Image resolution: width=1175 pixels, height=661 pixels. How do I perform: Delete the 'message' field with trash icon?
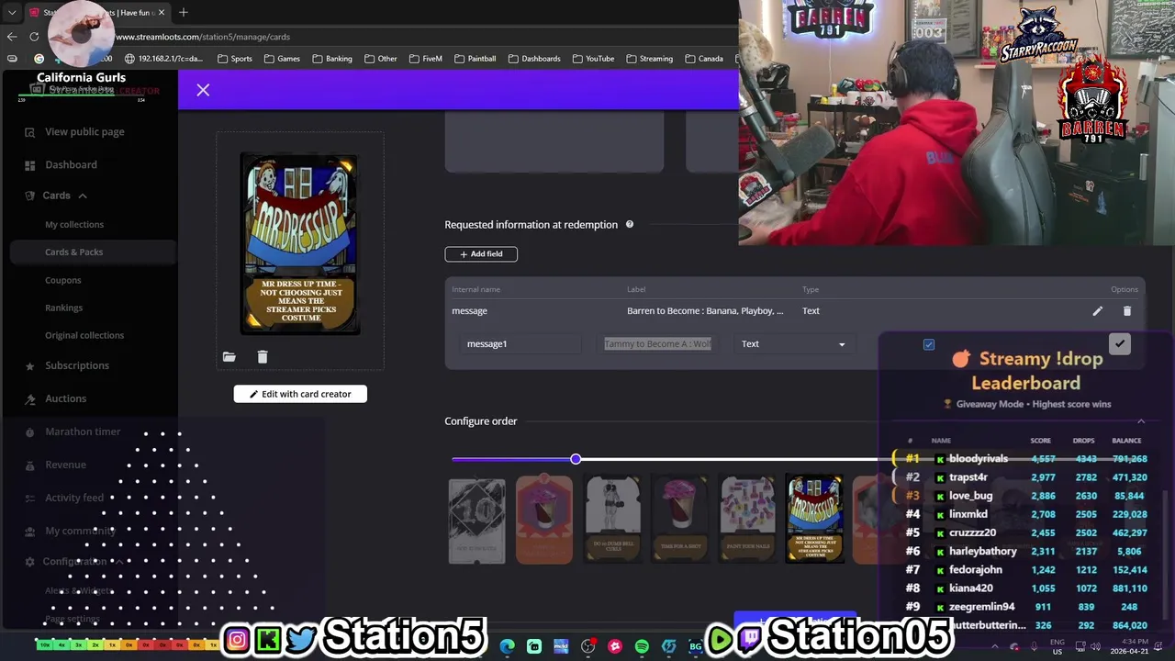click(x=1127, y=311)
